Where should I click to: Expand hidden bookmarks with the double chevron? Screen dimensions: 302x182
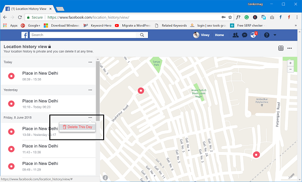[x=295, y=25]
